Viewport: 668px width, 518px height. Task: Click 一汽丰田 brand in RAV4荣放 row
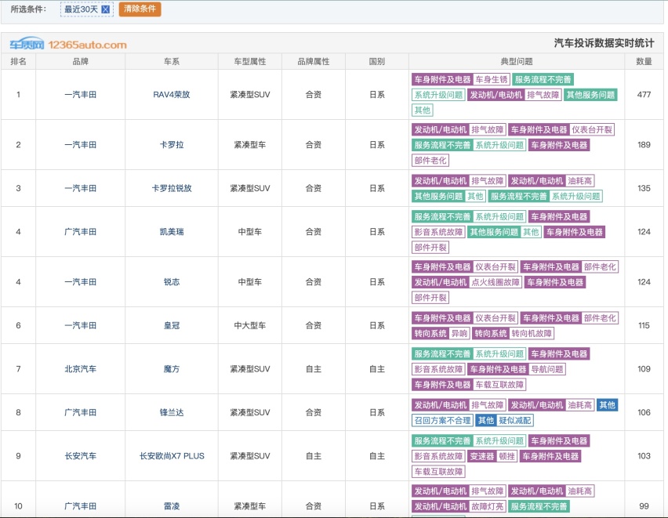click(x=80, y=95)
